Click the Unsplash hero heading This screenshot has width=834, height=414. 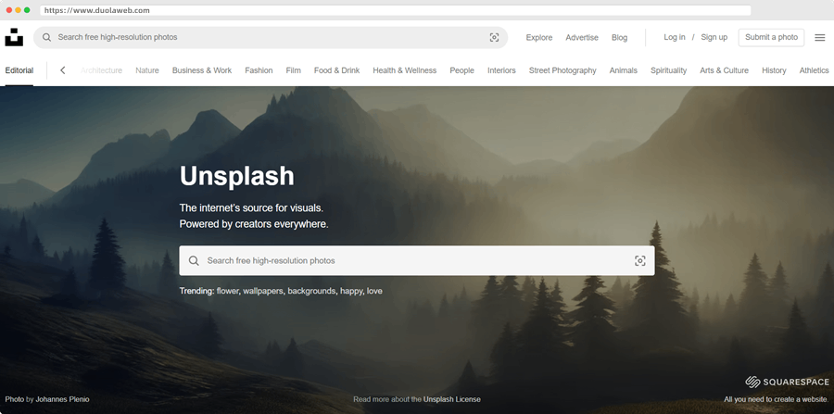(236, 176)
